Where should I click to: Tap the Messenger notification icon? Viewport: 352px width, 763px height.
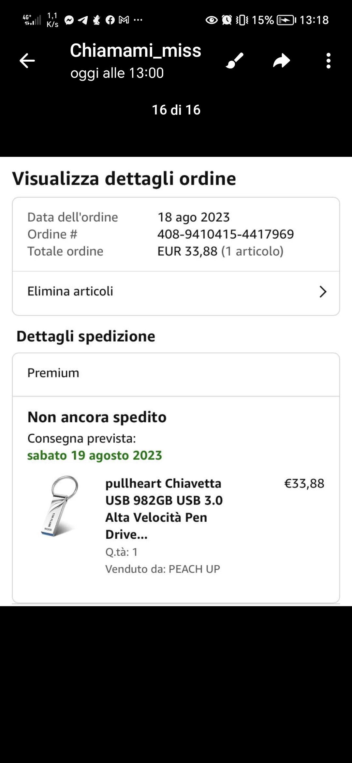click(x=69, y=20)
